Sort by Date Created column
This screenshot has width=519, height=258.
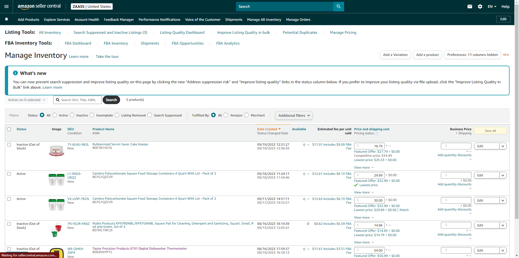pos(269,129)
